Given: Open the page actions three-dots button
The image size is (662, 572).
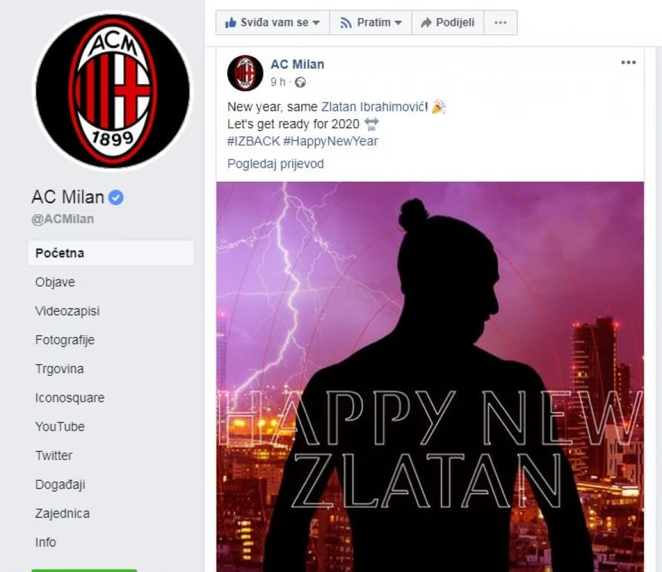Looking at the screenshot, I should [x=500, y=23].
